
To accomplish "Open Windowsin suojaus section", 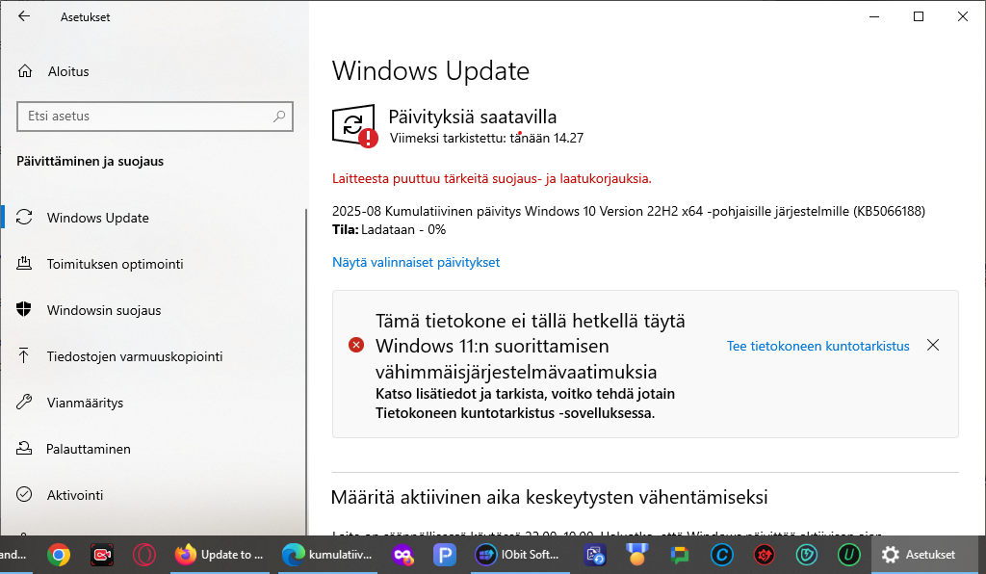I will 104,310.
